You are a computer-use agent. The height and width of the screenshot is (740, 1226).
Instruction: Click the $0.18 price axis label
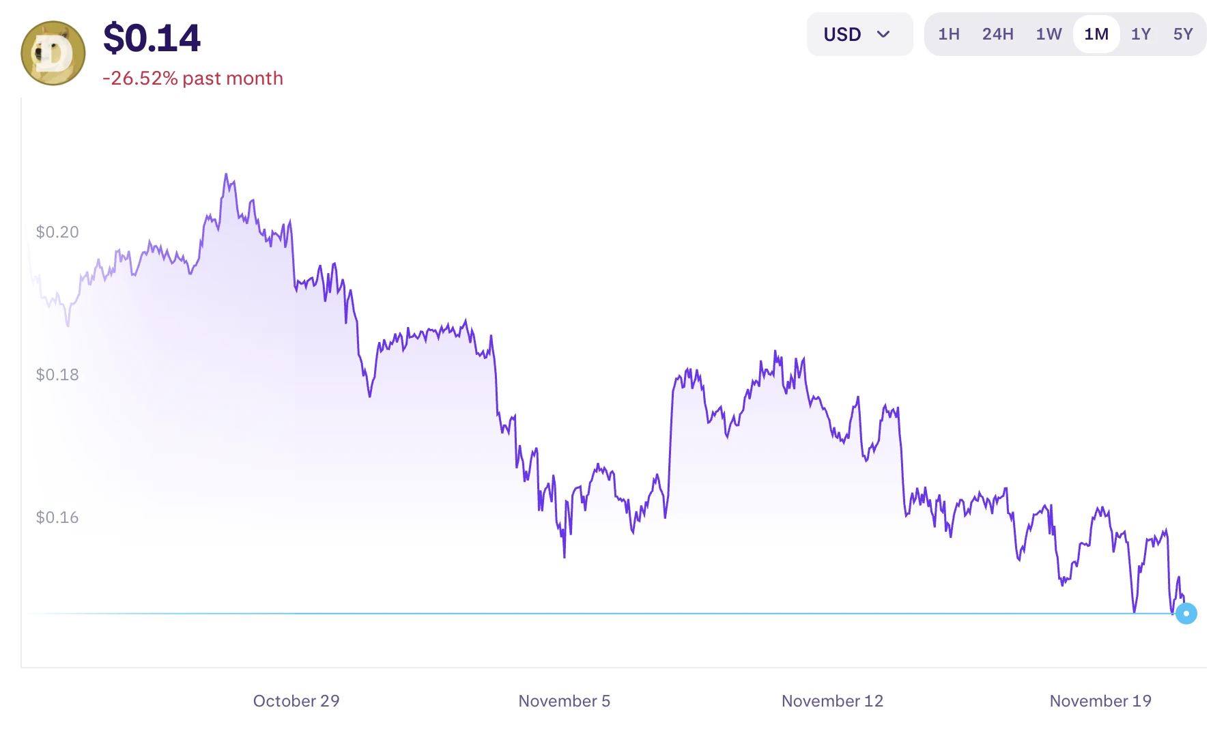coord(57,375)
